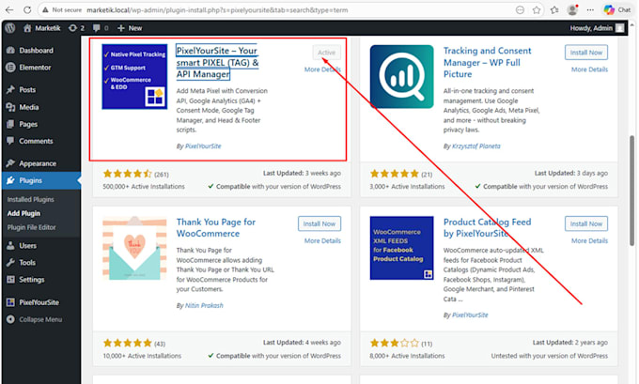Click the page vertical scrollbar
The image size is (639, 384).
631,191
